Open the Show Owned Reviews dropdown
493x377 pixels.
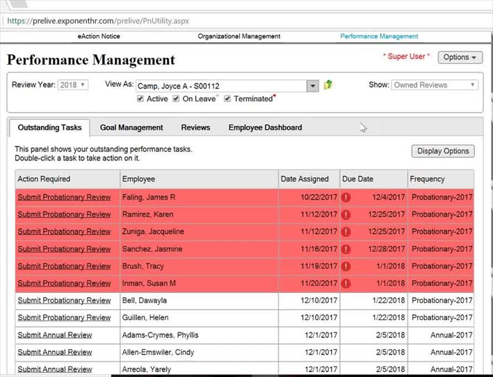click(435, 85)
